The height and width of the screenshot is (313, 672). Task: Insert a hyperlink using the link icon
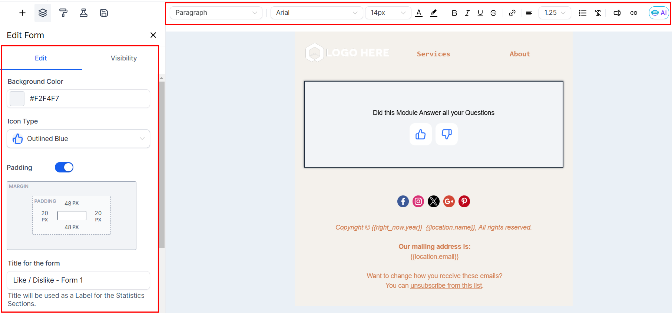click(x=512, y=13)
